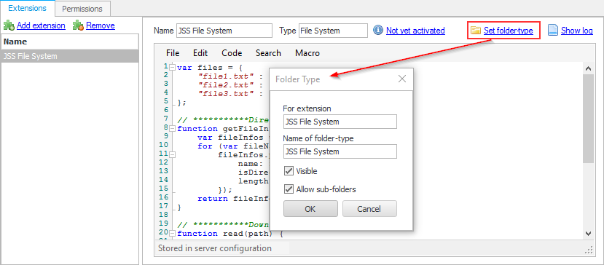Click the Name of folder-type input field
The image size is (604, 265).
tap(340, 151)
